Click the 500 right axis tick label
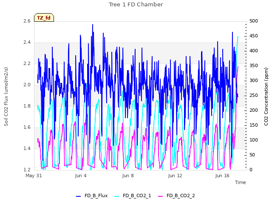272x204 pixels. coord(254,21)
